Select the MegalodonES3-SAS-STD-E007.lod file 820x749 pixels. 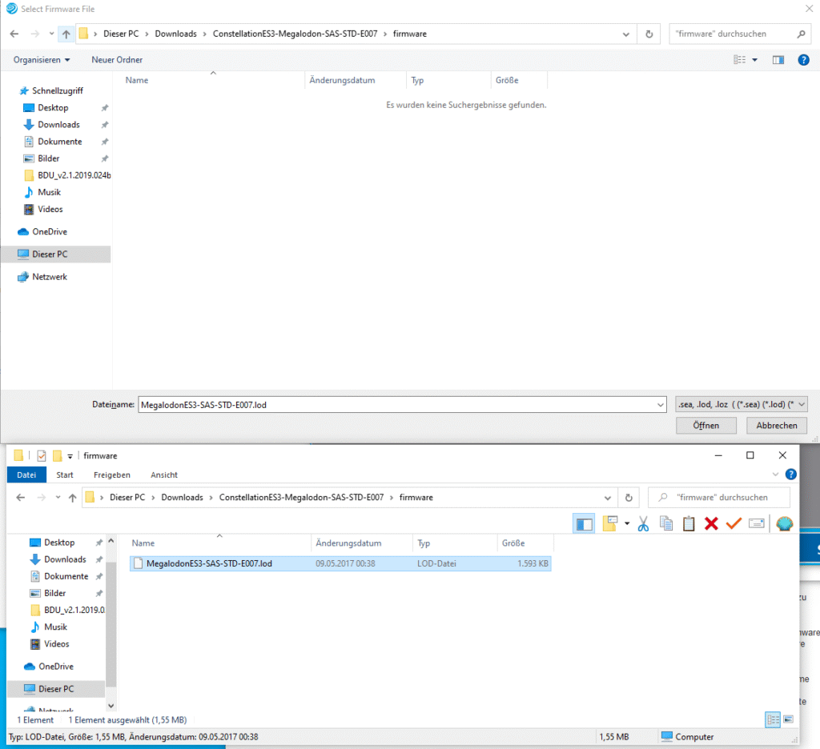[209, 563]
